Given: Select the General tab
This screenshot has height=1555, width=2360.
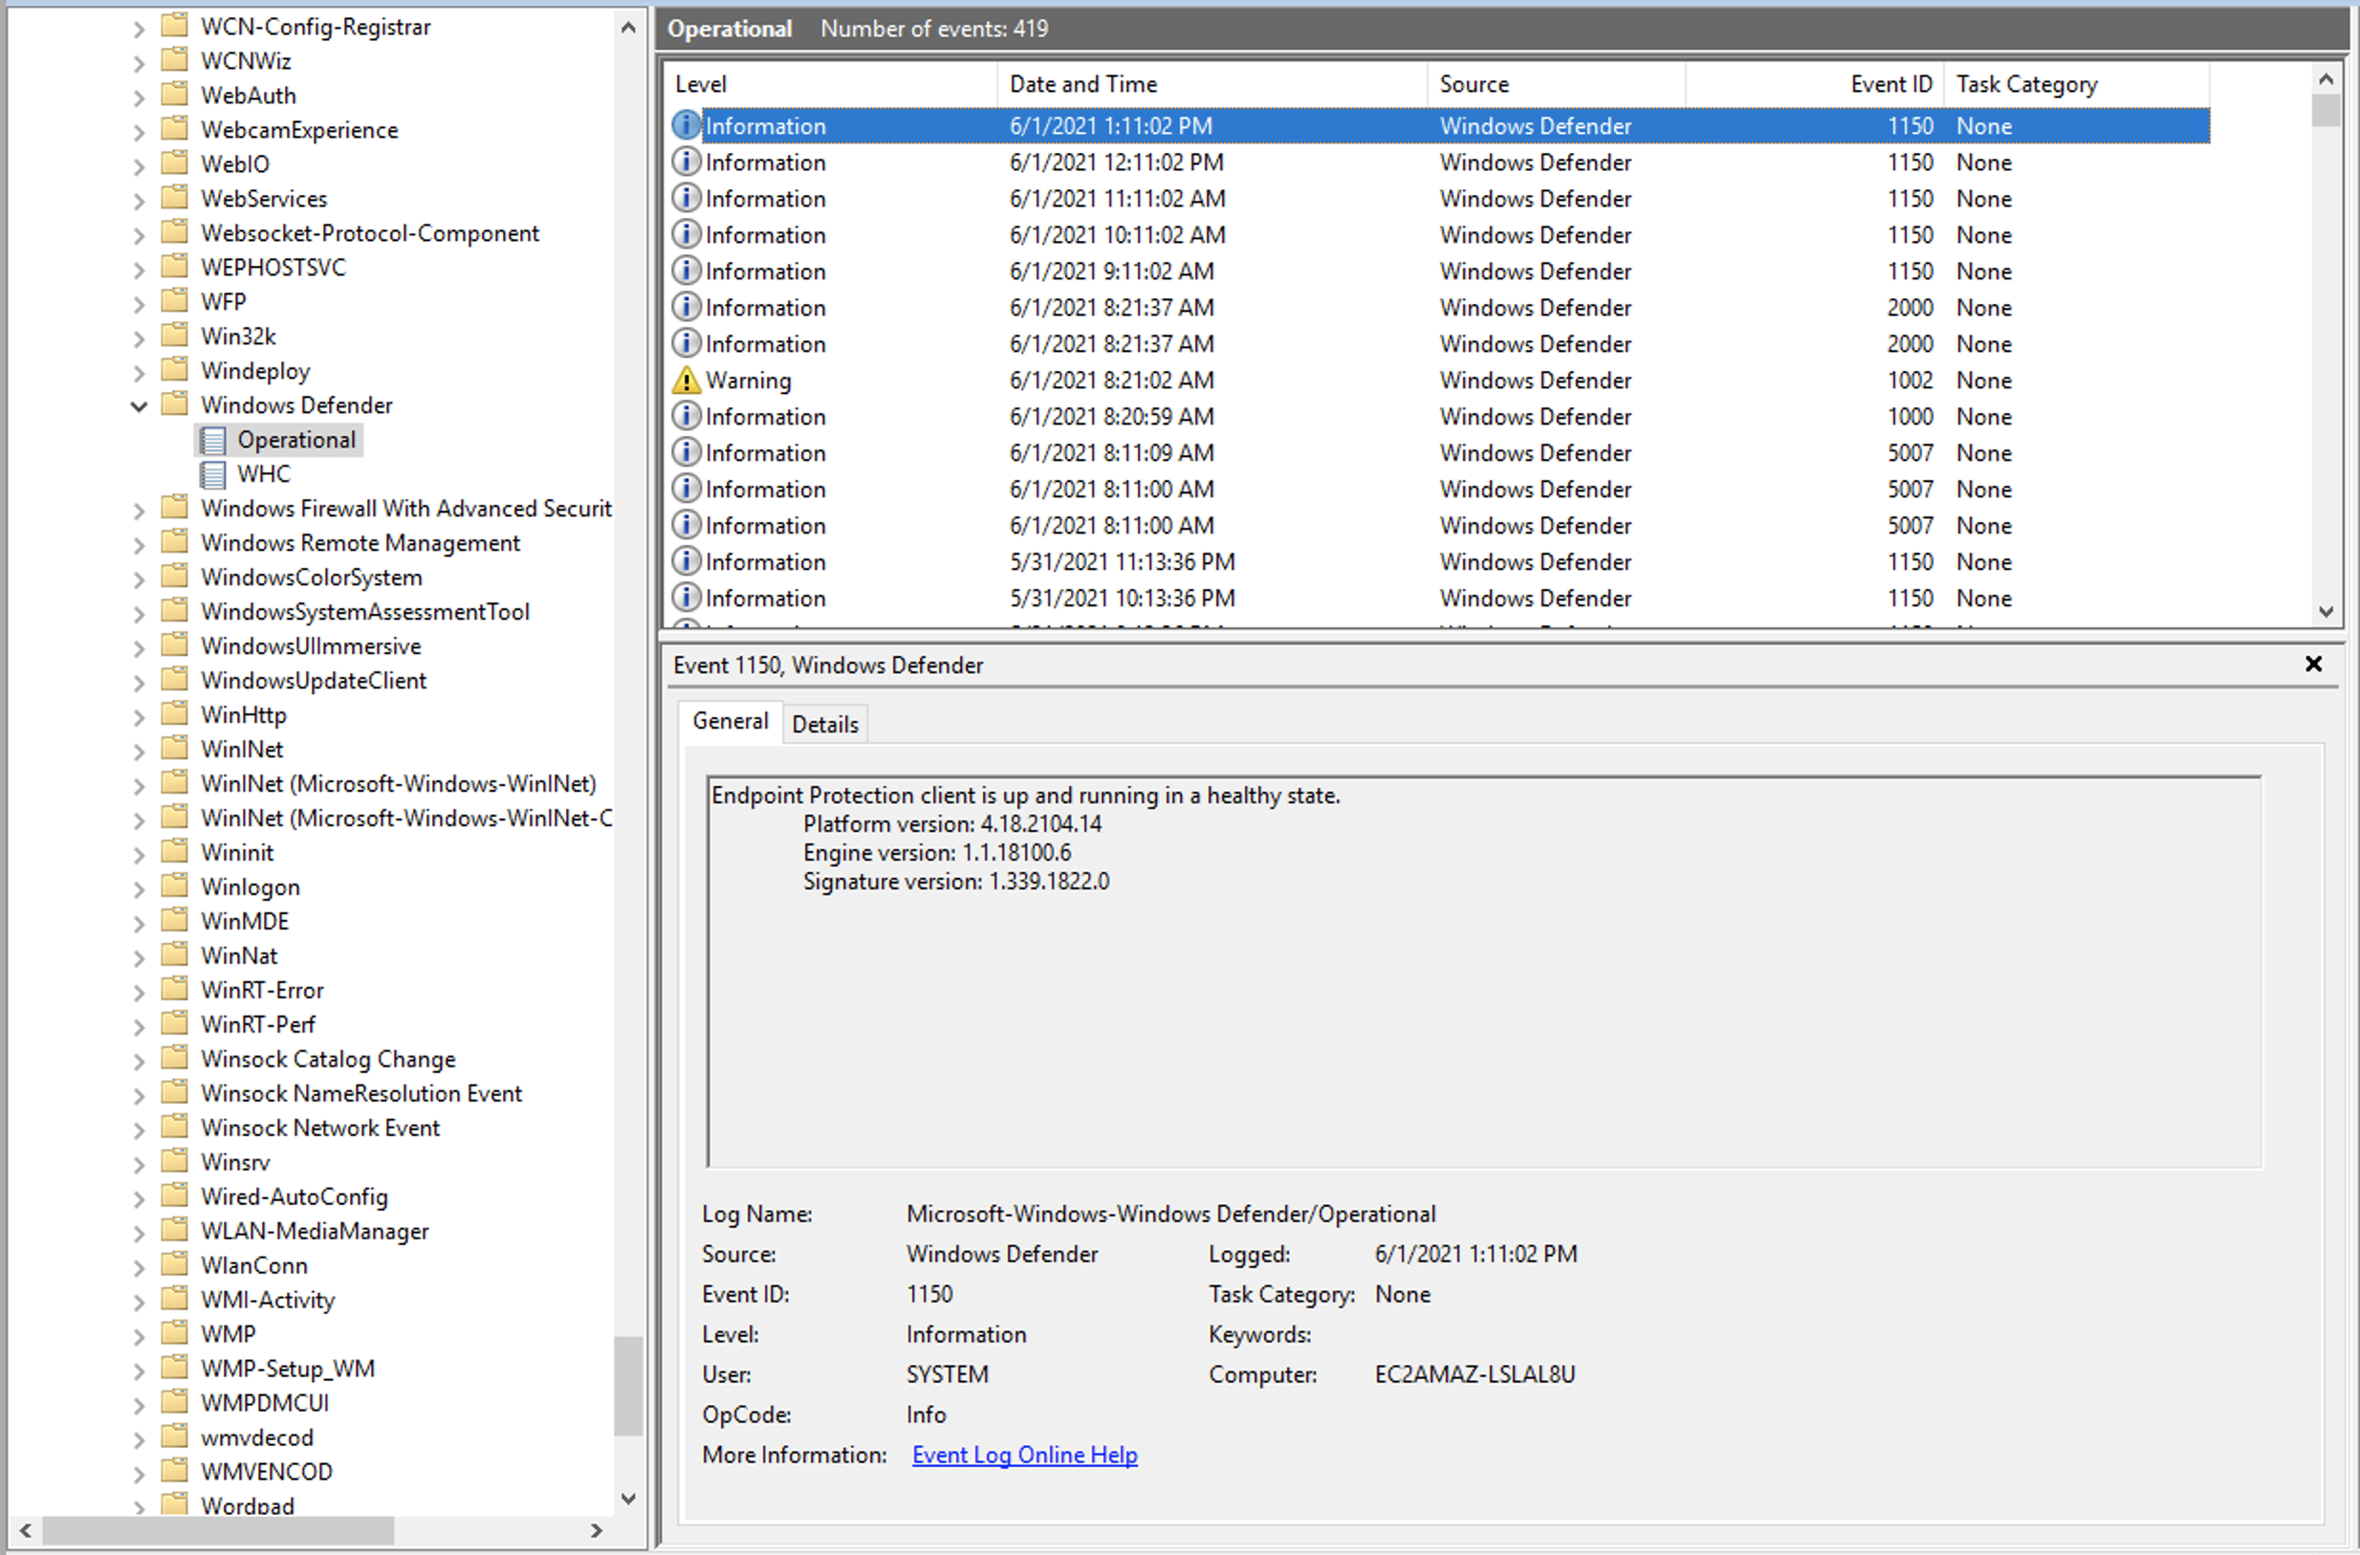Looking at the screenshot, I should [731, 721].
